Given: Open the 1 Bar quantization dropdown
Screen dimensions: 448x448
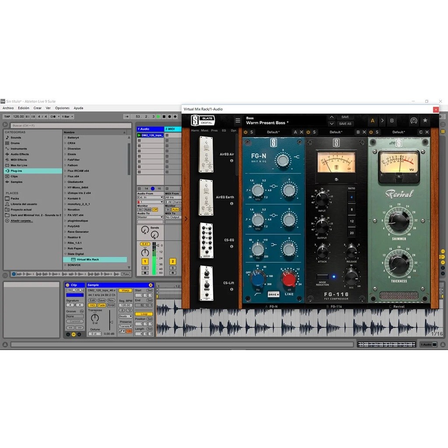Looking at the screenshot, I should pyautogui.click(x=68, y=116).
